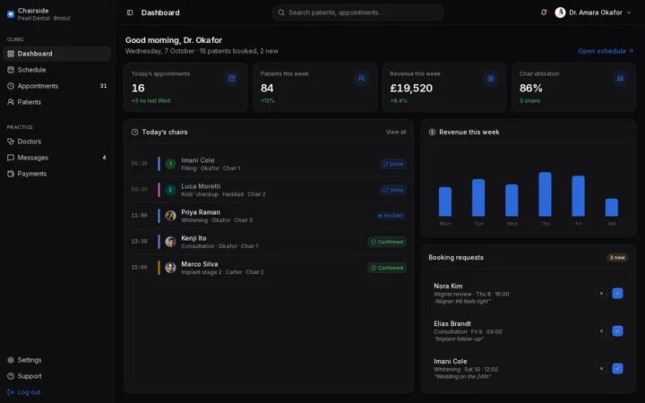Click the Payments wallet icon

point(11,174)
